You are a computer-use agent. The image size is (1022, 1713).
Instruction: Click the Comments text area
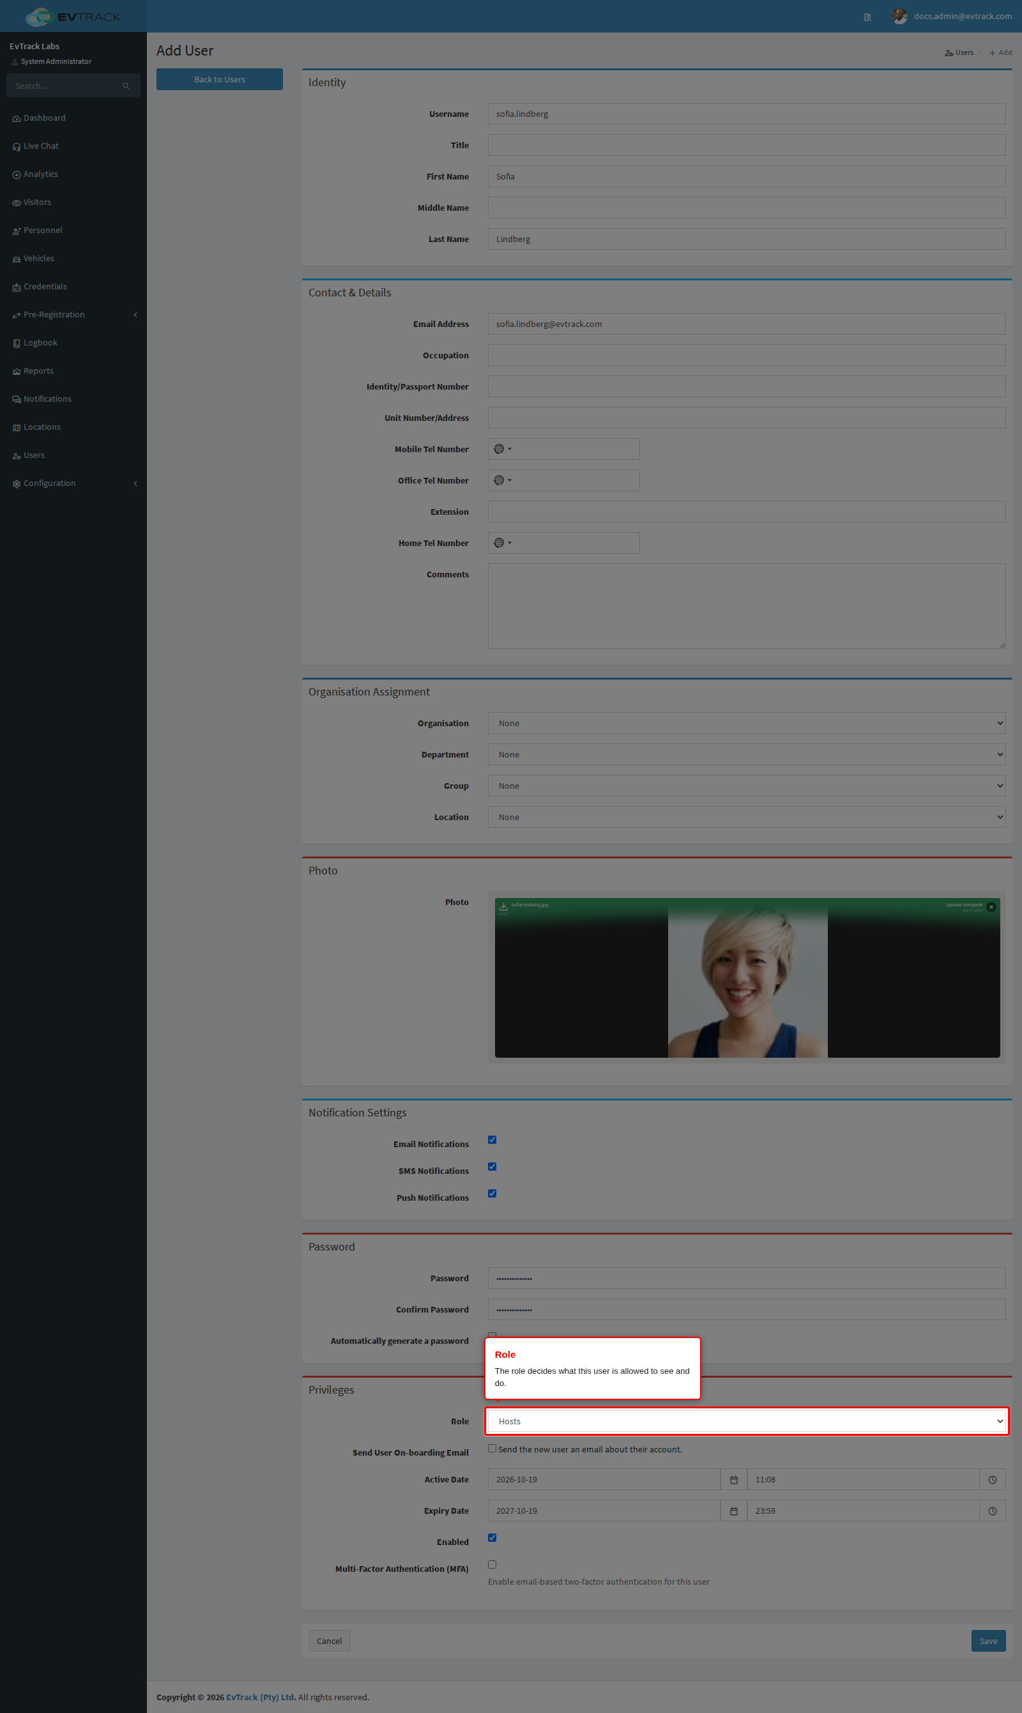pyautogui.click(x=747, y=607)
